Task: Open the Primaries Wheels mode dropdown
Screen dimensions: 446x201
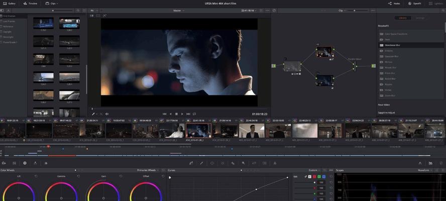Action: [x=148, y=170]
